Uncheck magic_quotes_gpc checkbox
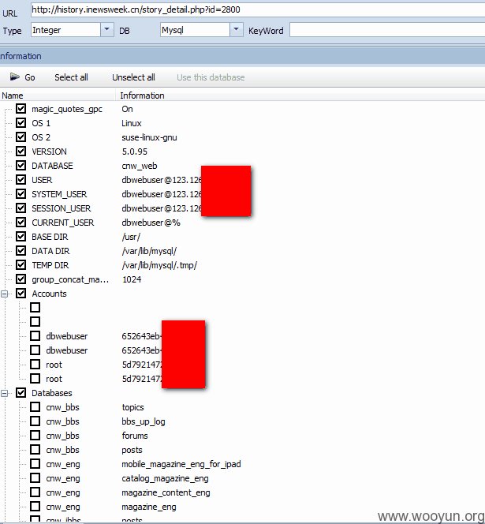The image size is (485, 524). tap(21, 109)
